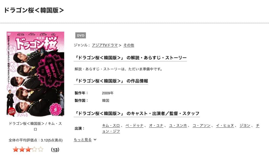Open the アジアTVドラマ genre link
Screen dimensions: 269x159
(105, 45)
